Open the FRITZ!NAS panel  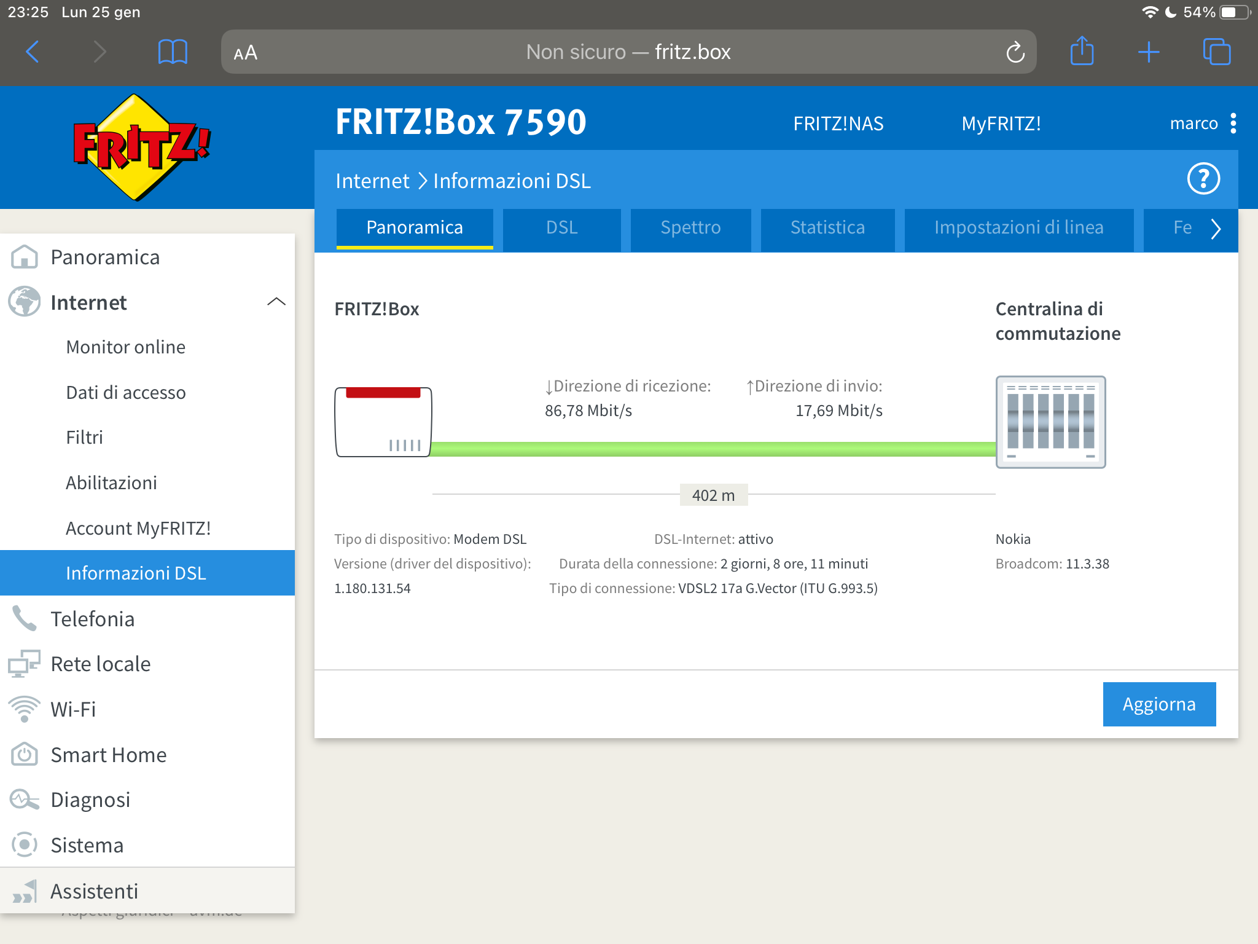click(838, 123)
